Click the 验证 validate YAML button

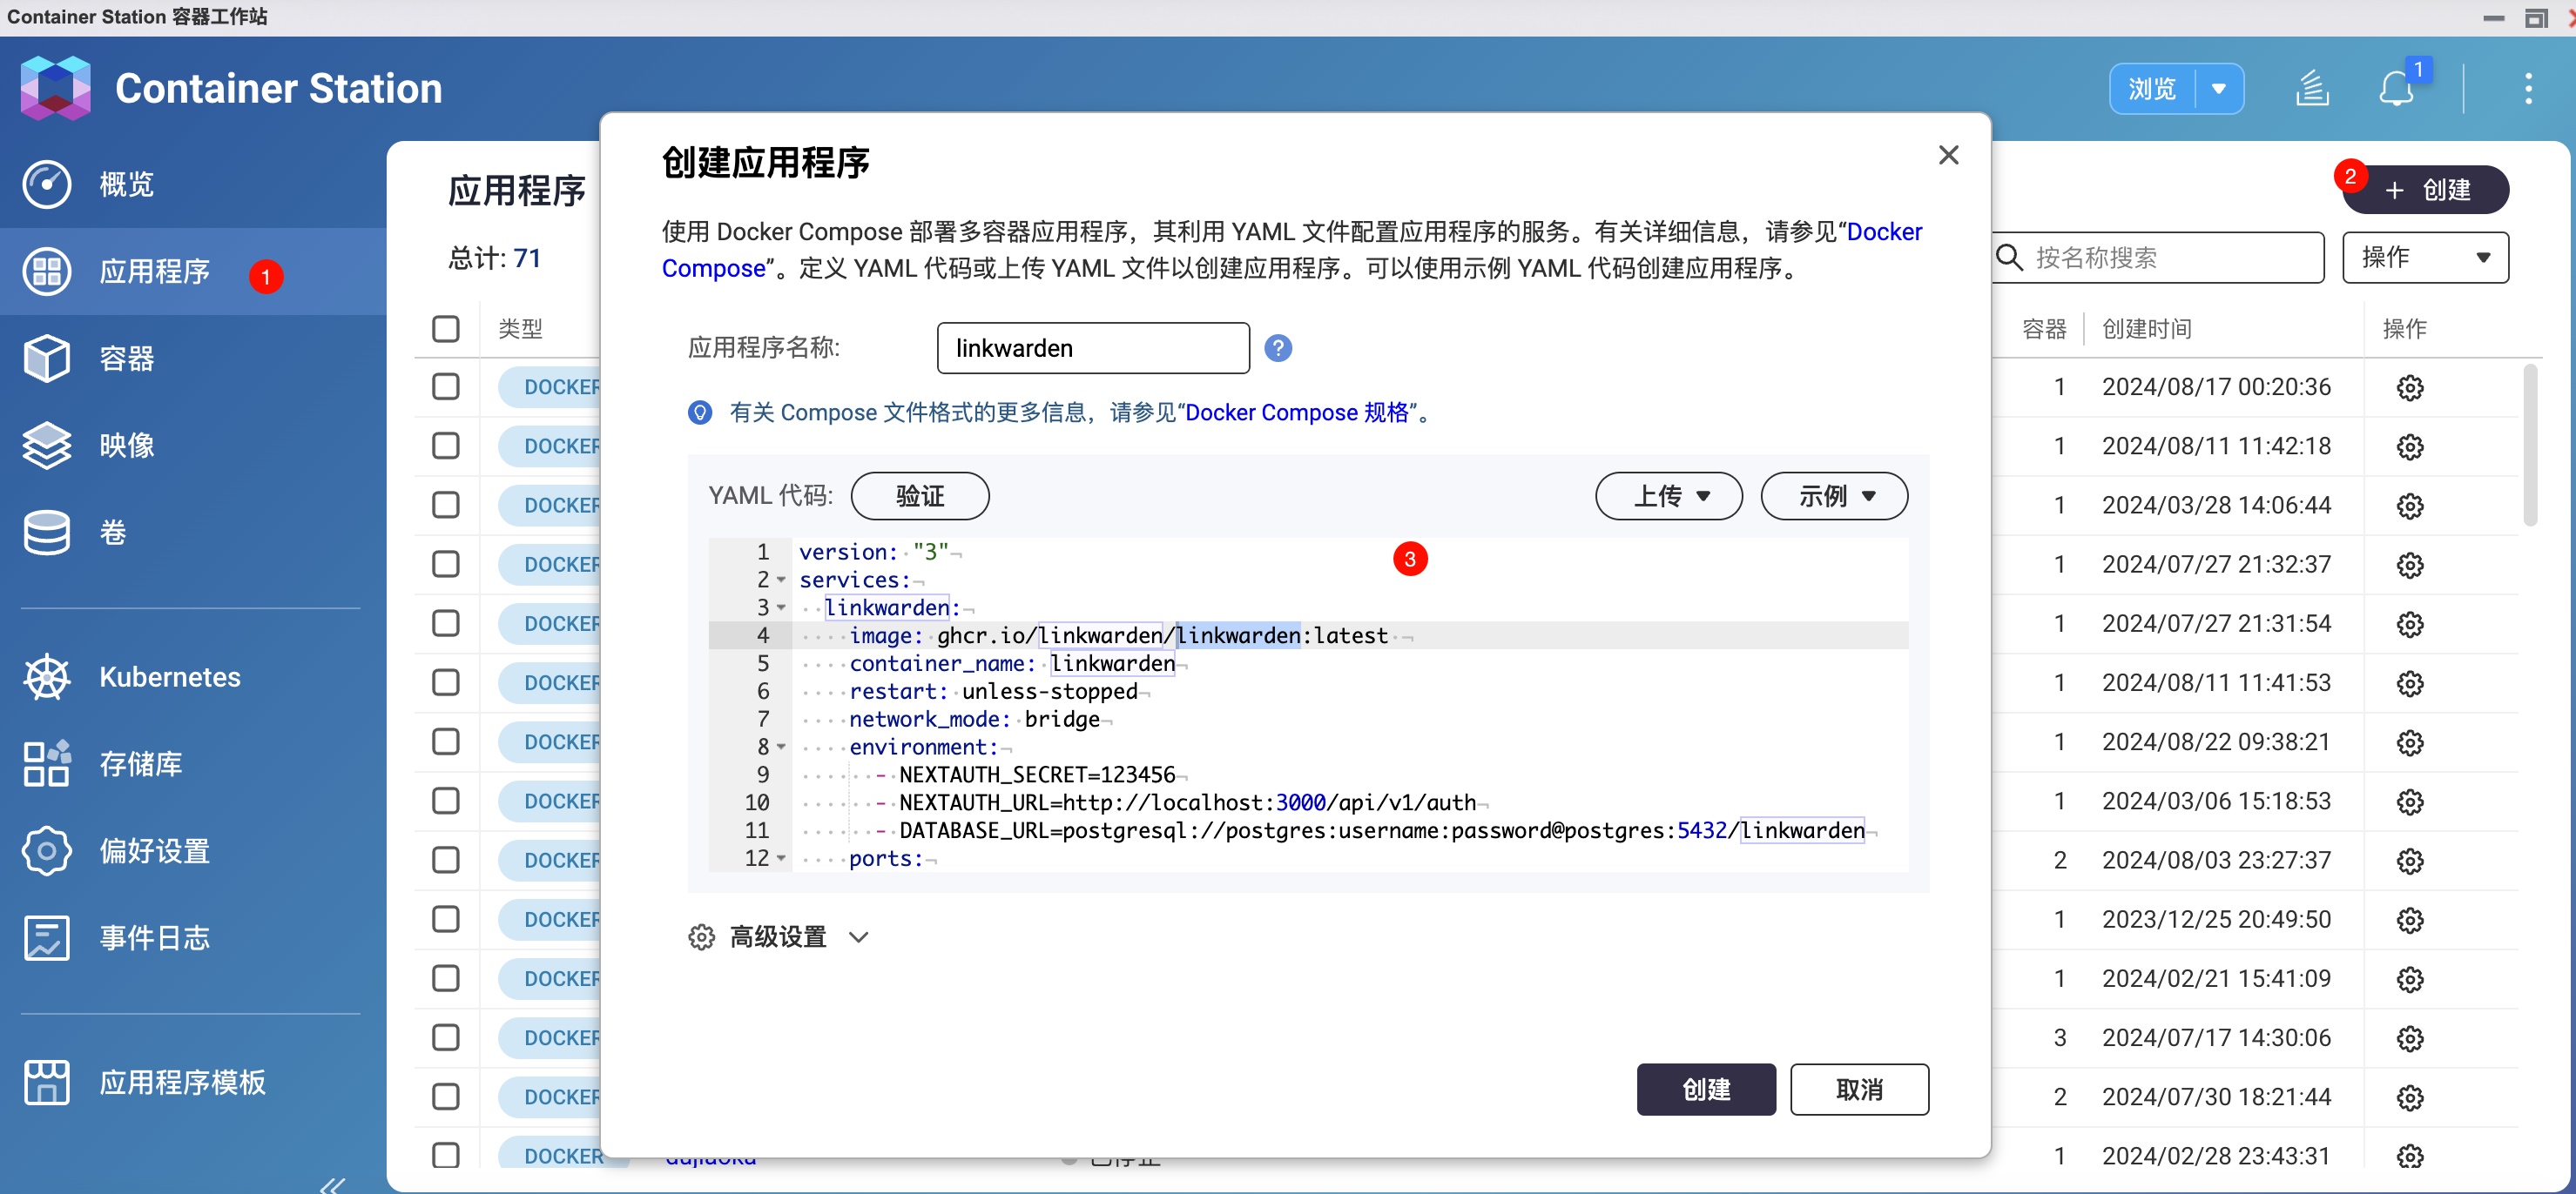pos(919,495)
